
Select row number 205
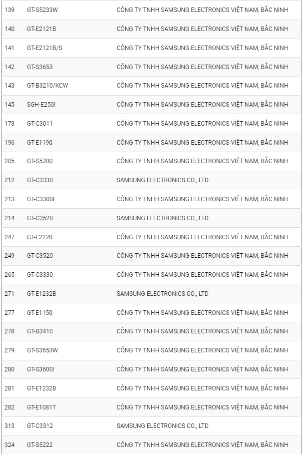pyautogui.click(x=9, y=161)
